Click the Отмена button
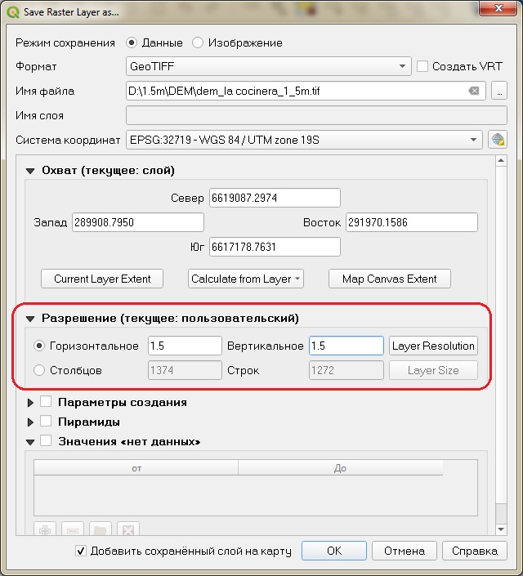 coord(405,551)
